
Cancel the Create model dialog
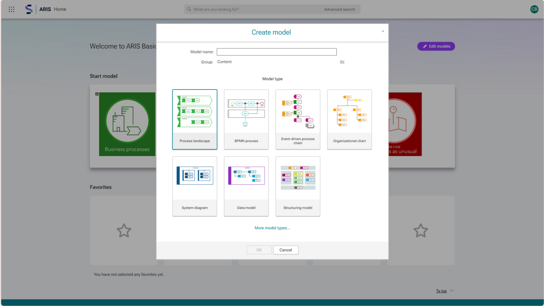(286, 250)
